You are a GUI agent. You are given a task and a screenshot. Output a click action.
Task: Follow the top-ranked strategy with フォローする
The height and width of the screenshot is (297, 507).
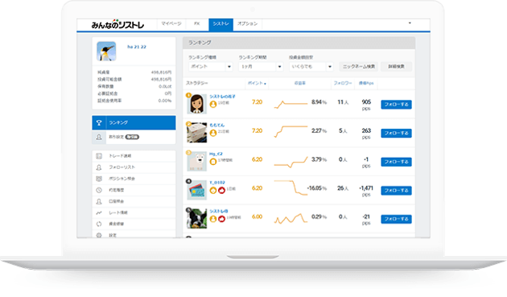coord(396,105)
